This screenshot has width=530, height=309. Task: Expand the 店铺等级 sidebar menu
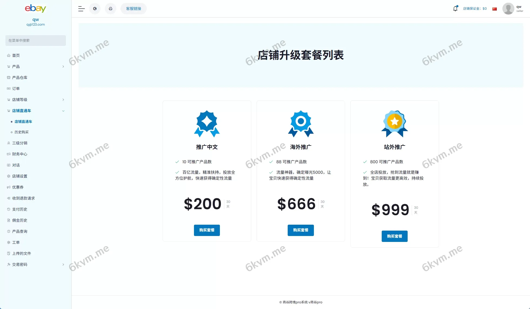pyautogui.click(x=63, y=100)
